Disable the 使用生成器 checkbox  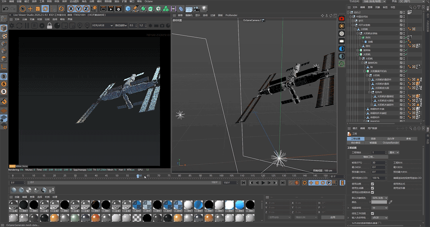pos(373,188)
